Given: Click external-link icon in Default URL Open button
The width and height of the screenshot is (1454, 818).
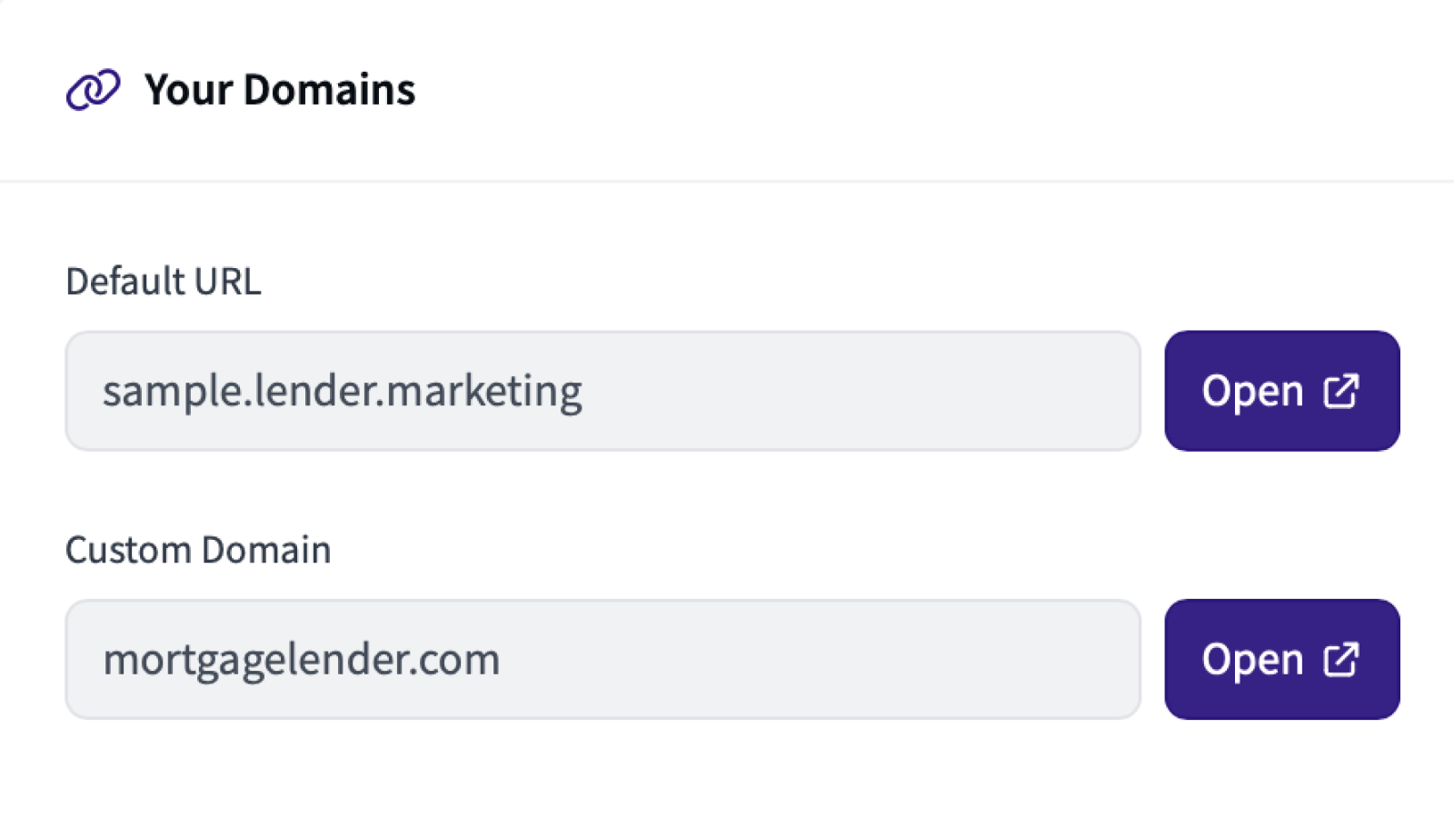Looking at the screenshot, I should 1340,392.
